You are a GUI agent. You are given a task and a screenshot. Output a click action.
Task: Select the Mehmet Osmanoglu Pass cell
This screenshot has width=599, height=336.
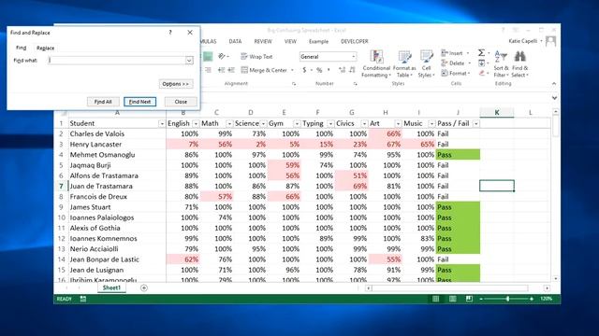tap(458, 155)
